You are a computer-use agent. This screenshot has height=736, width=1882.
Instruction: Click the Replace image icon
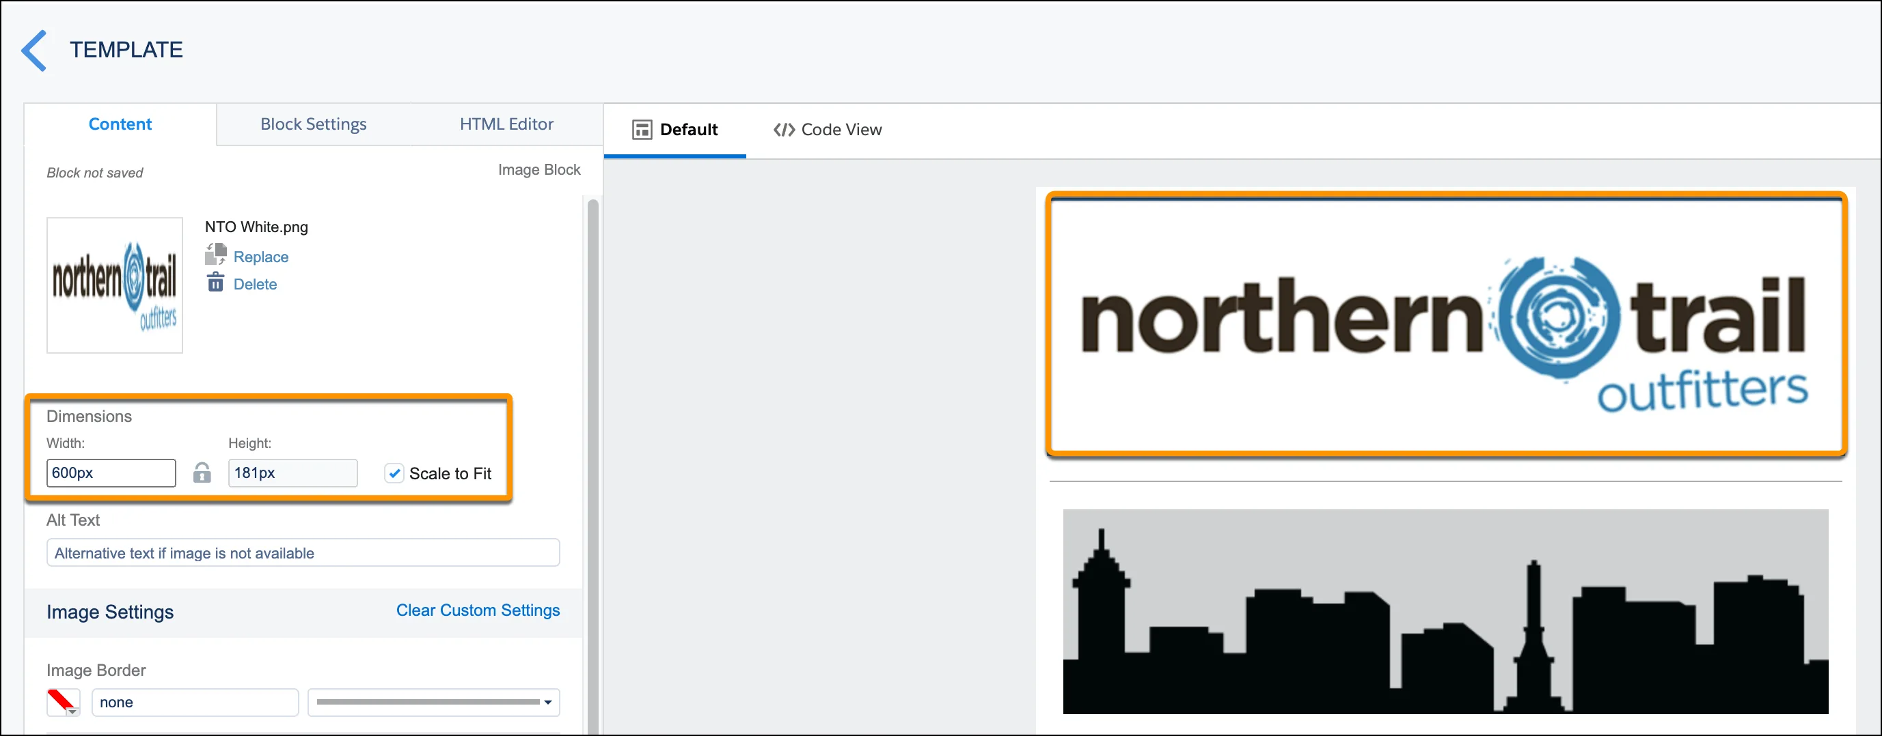(215, 255)
